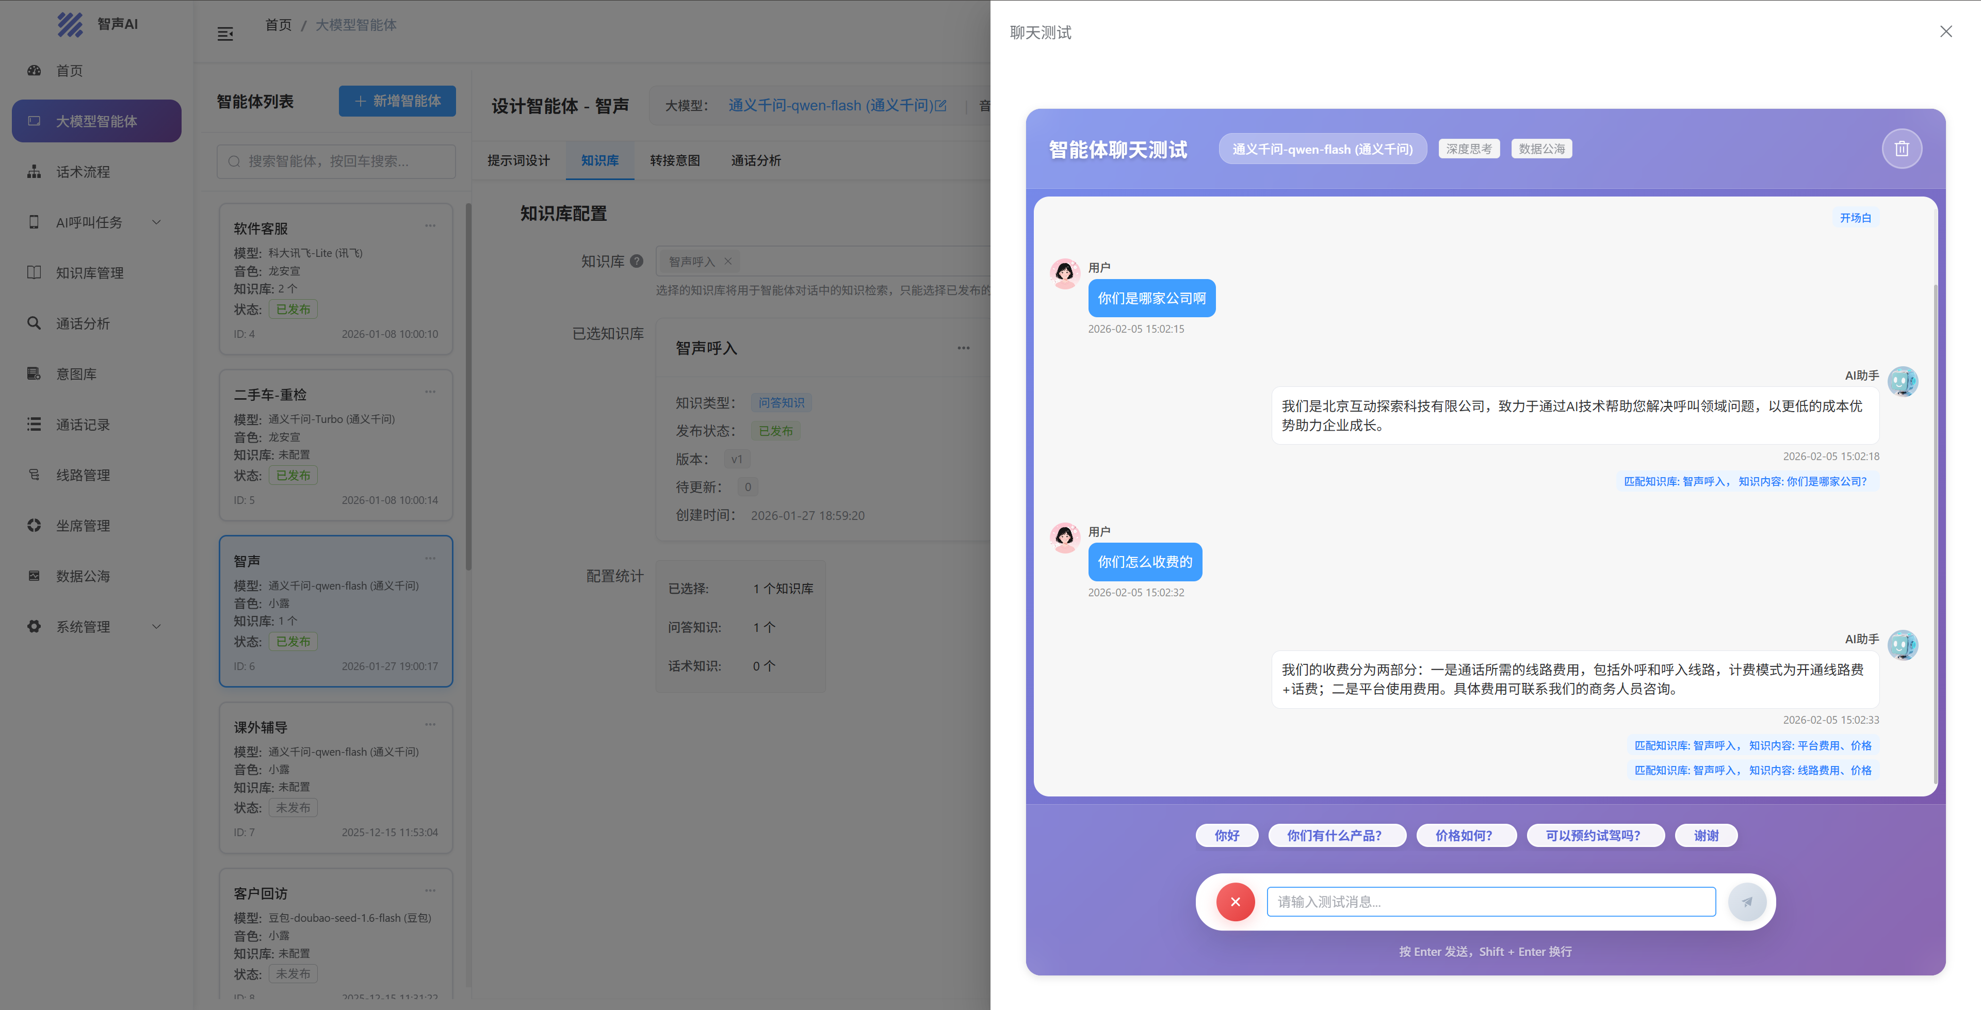The width and height of the screenshot is (1981, 1010).
Task: Open the 软件客服 card three-dot menu
Action: click(x=430, y=225)
